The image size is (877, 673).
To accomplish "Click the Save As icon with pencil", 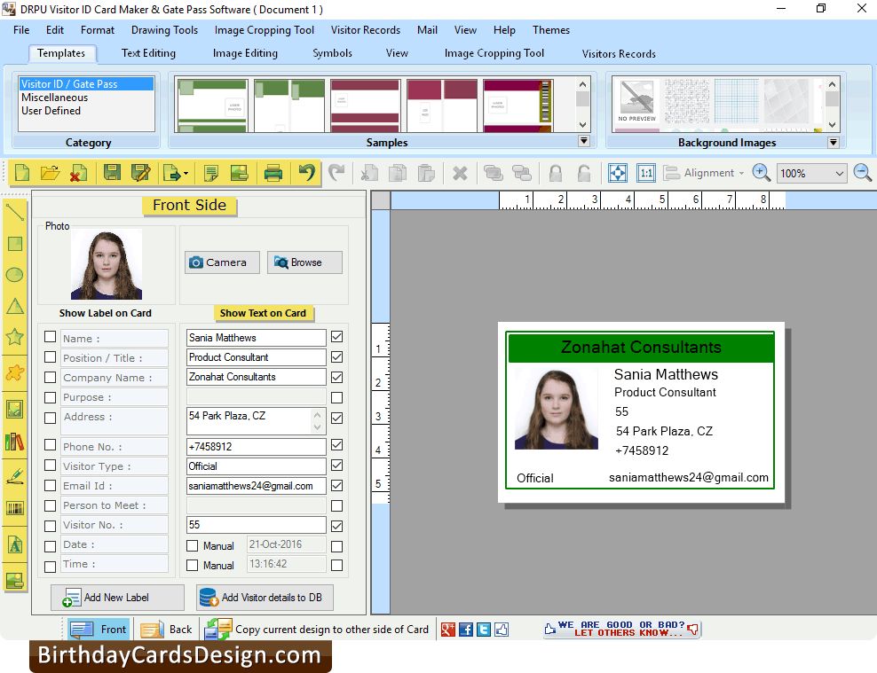I will click(140, 173).
